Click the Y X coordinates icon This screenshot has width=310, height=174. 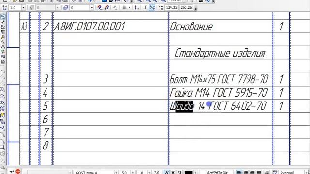pos(160,8)
